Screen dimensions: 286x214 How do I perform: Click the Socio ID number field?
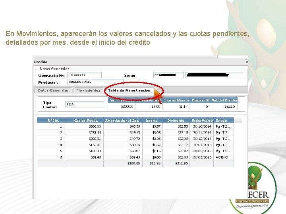[x=168, y=75]
